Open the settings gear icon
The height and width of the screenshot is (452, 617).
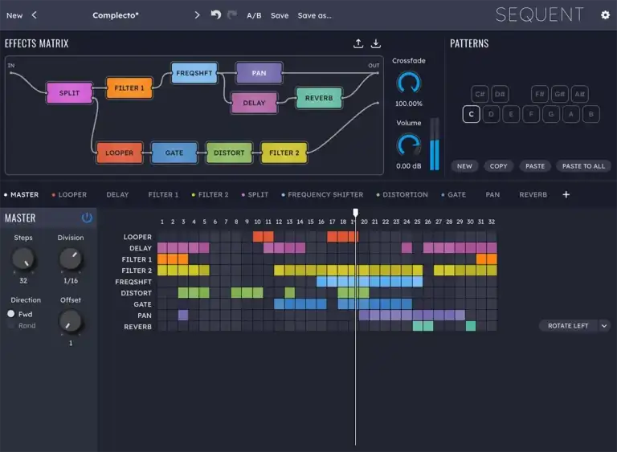pos(605,15)
